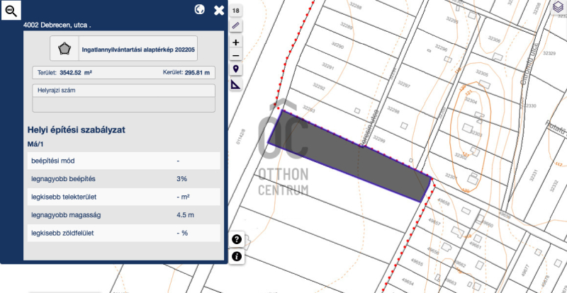This screenshot has height=293, width=567.
Task: Select the ruler measurement tool
Action: click(236, 25)
